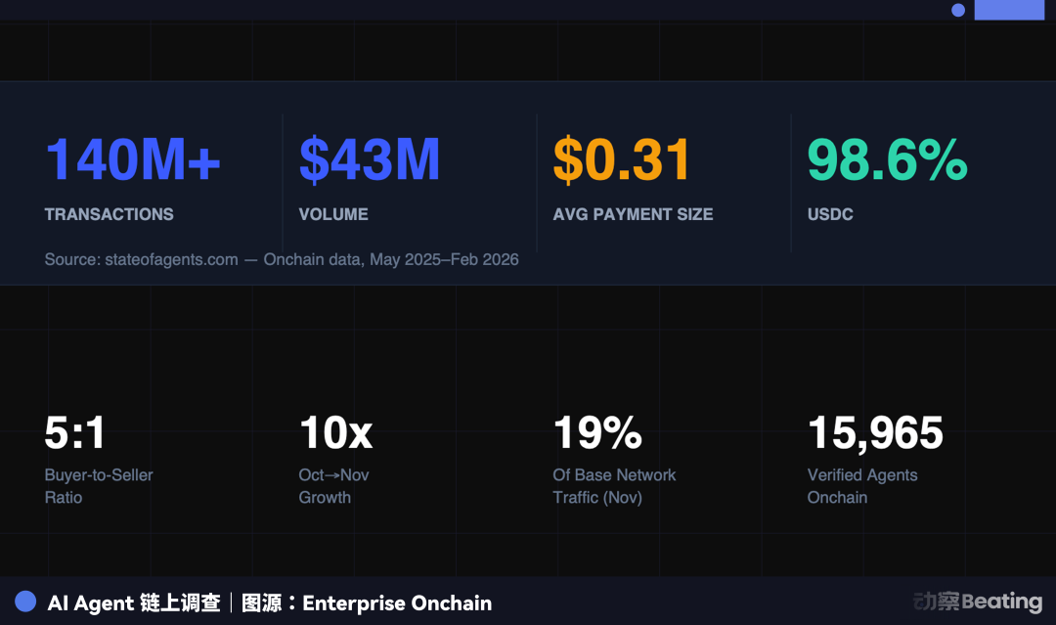This screenshot has width=1056, height=625.
Task: Select the 10x growth stat
Action: coord(335,433)
